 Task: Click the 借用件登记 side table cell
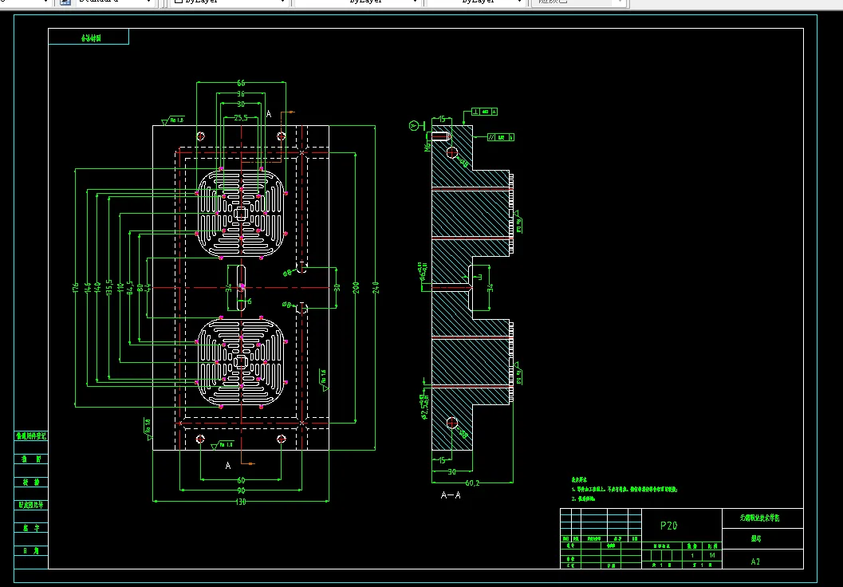(31, 436)
